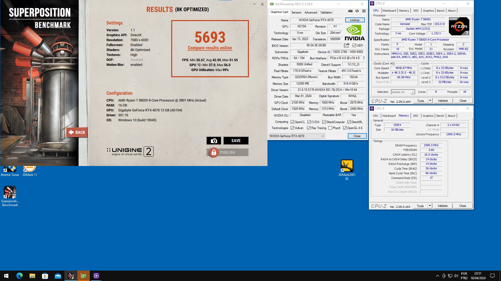Image resolution: width=501 pixels, height=281 pixels.
Task: Open the volume control in the tray
Action: [456, 276]
